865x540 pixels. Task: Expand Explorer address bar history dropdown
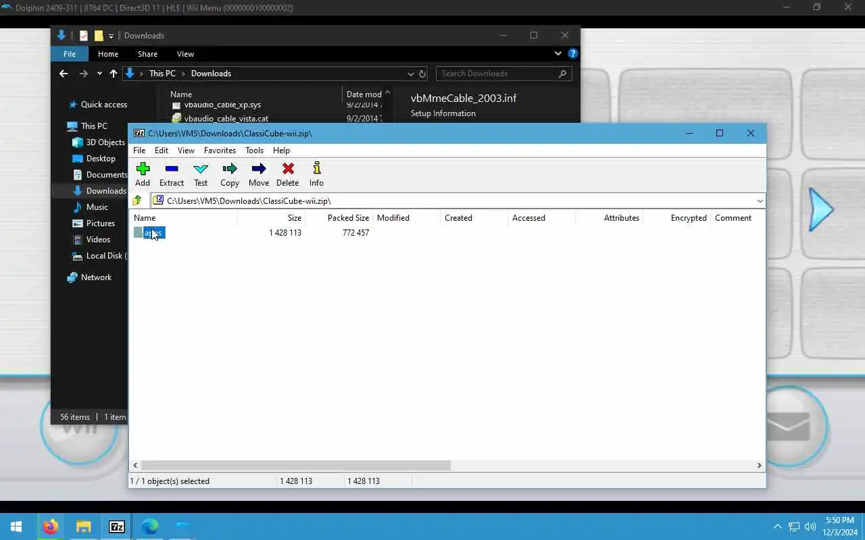[x=410, y=74]
